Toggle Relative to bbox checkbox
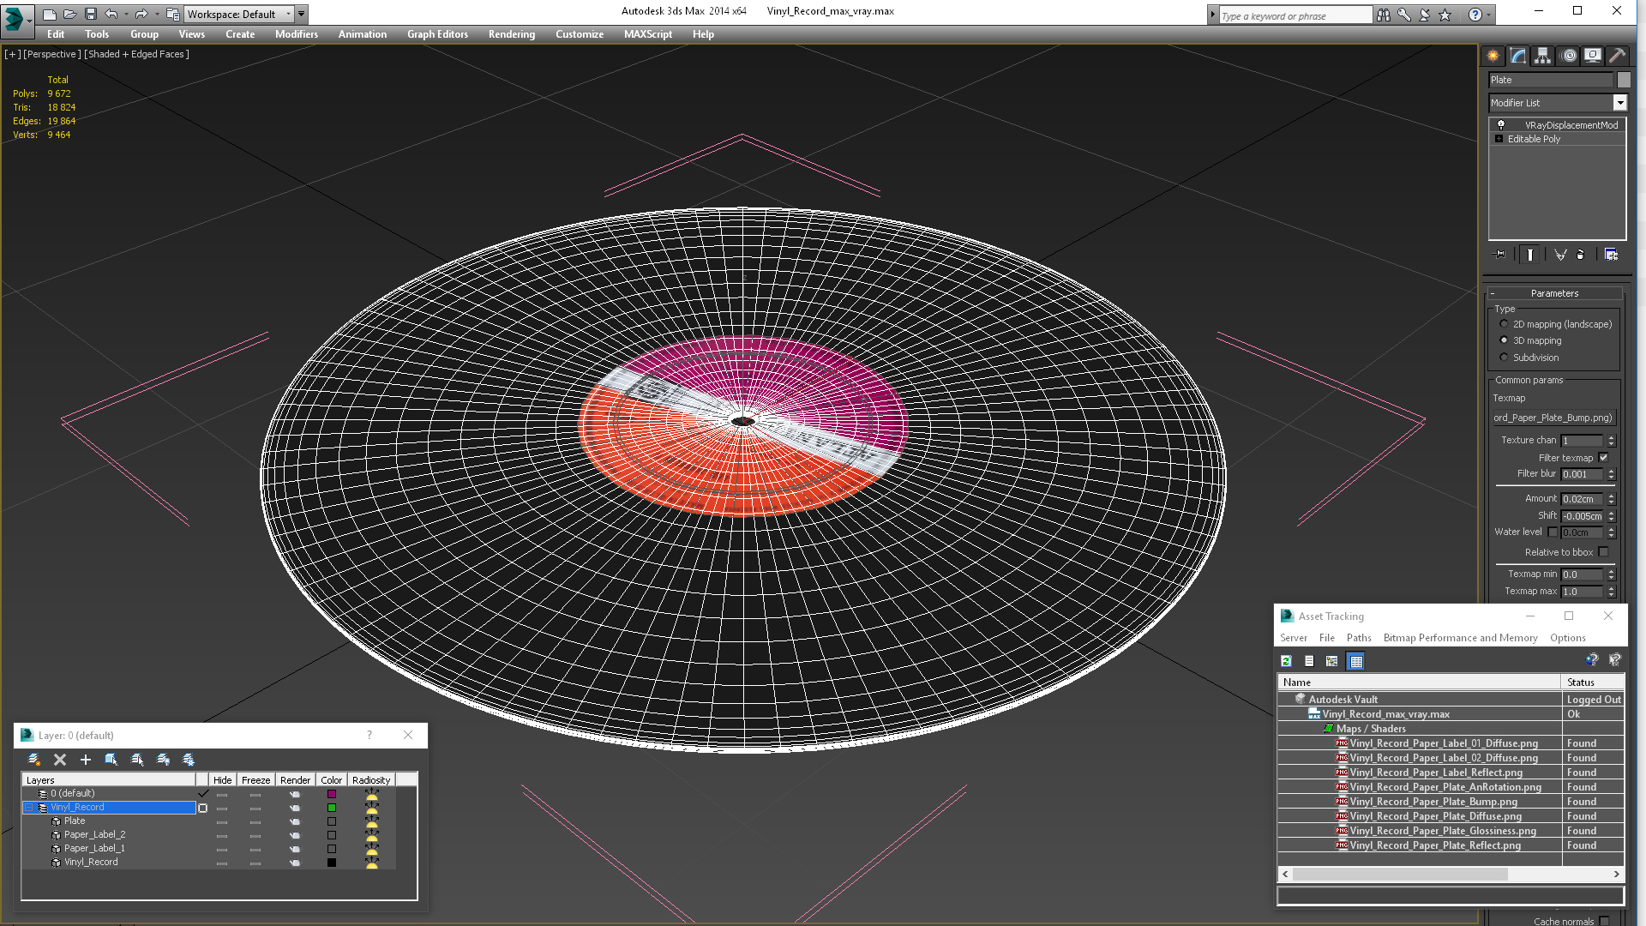This screenshot has height=926, width=1646. click(x=1604, y=552)
